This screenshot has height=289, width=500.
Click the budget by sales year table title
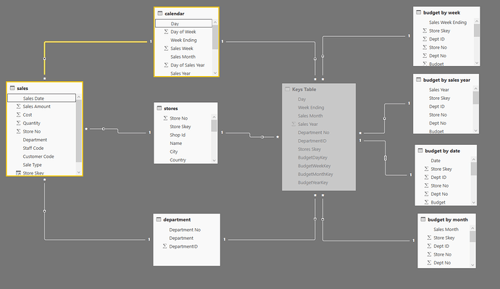(x=446, y=80)
